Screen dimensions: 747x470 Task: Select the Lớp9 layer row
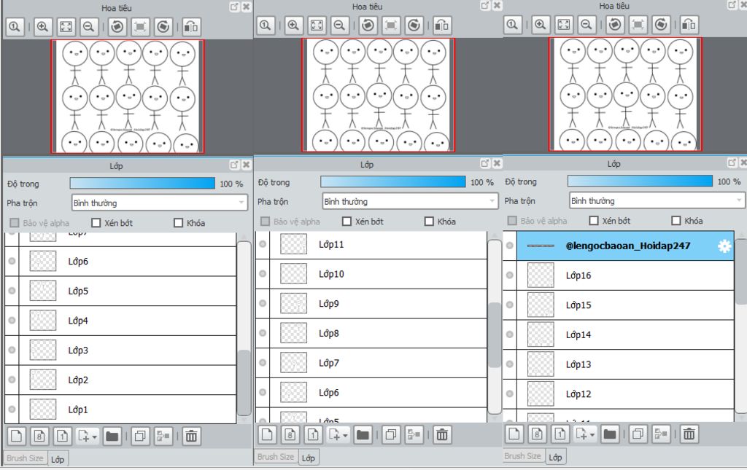pyautogui.click(x=371, y=304)
